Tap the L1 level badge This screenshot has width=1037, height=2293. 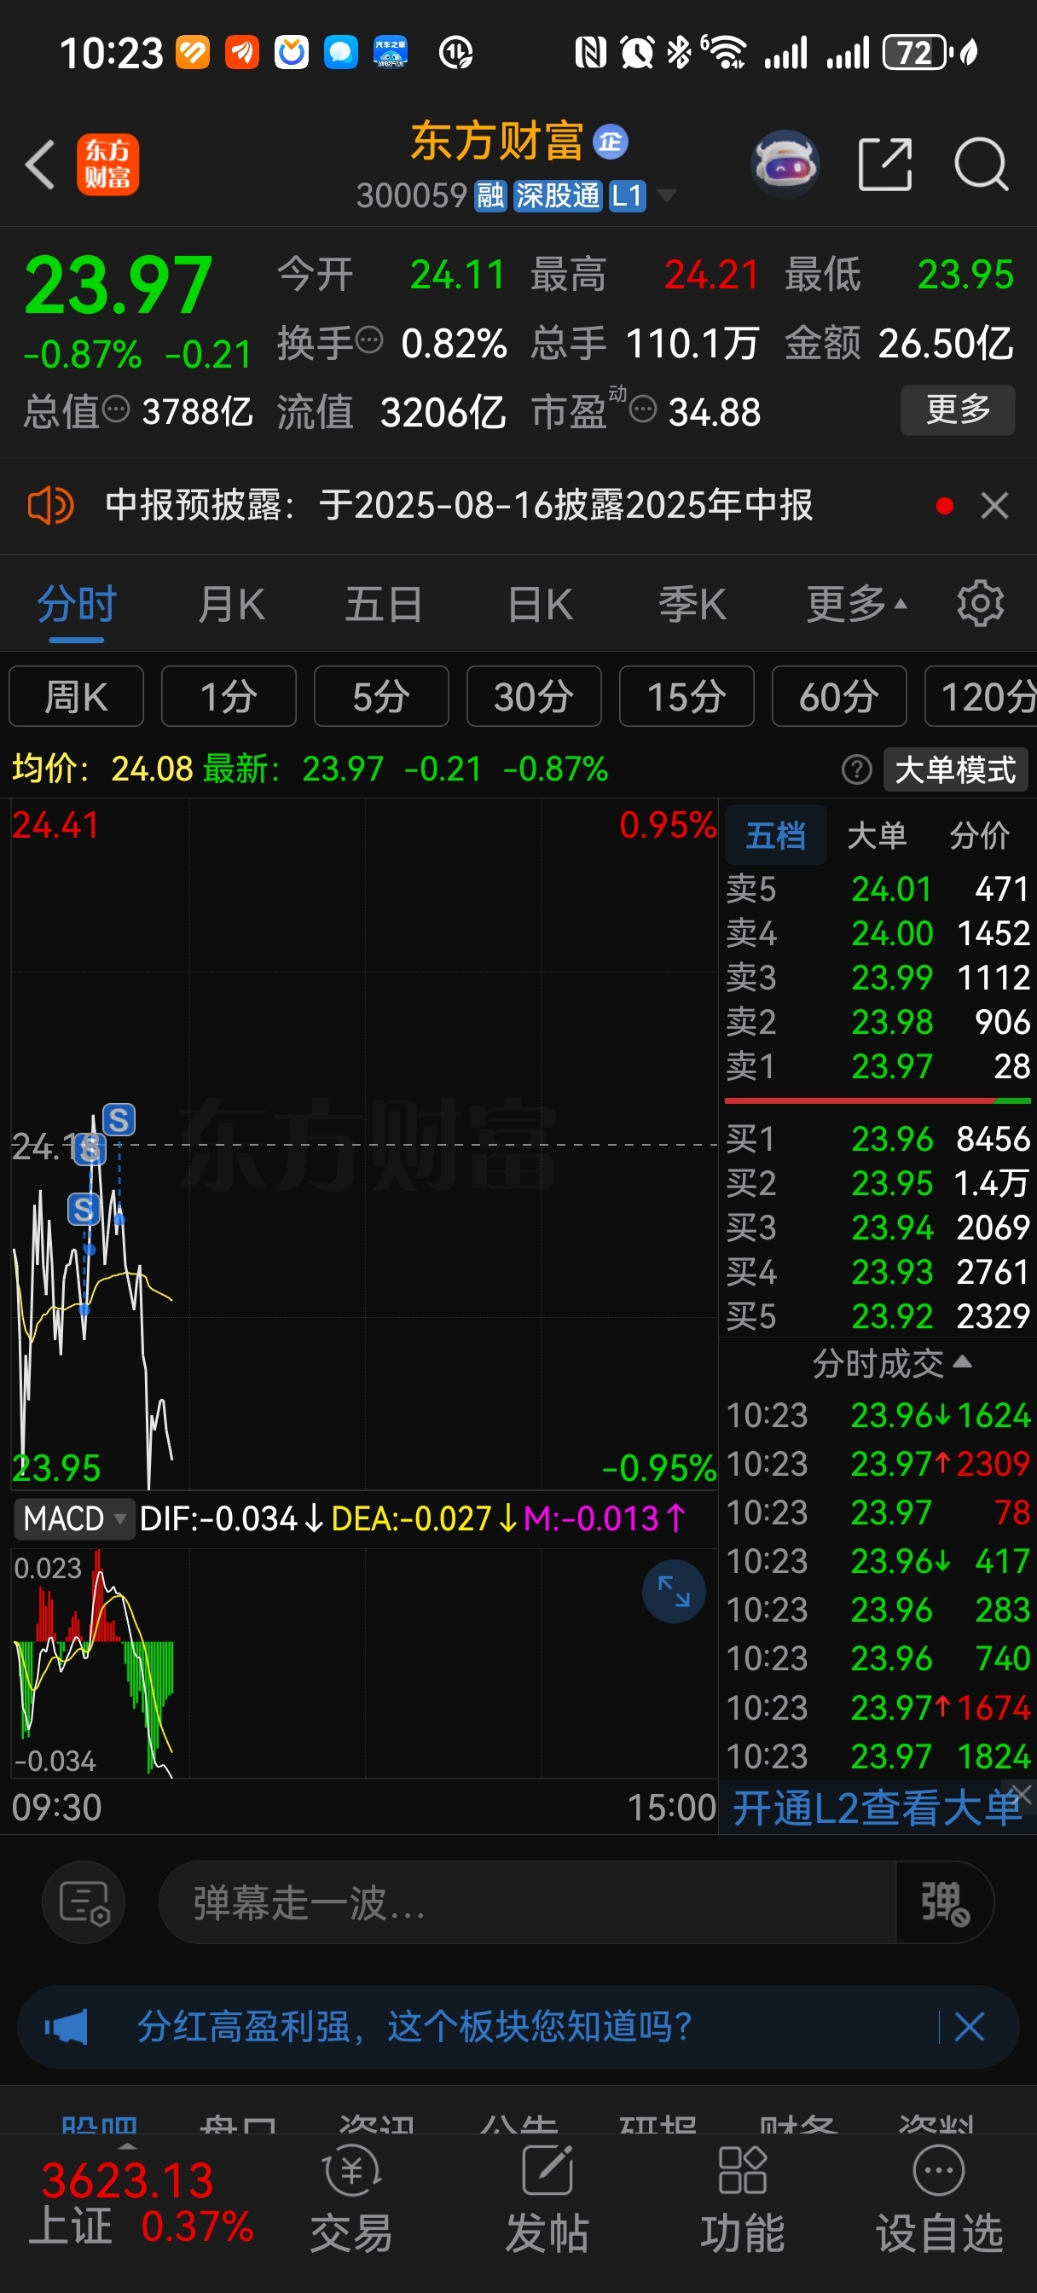pos(628,196)
